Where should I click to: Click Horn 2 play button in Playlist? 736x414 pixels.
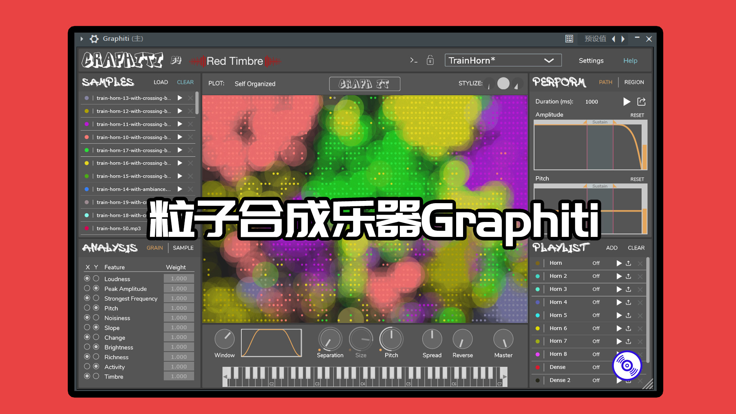pyautogui.click(x=619, y=276)
